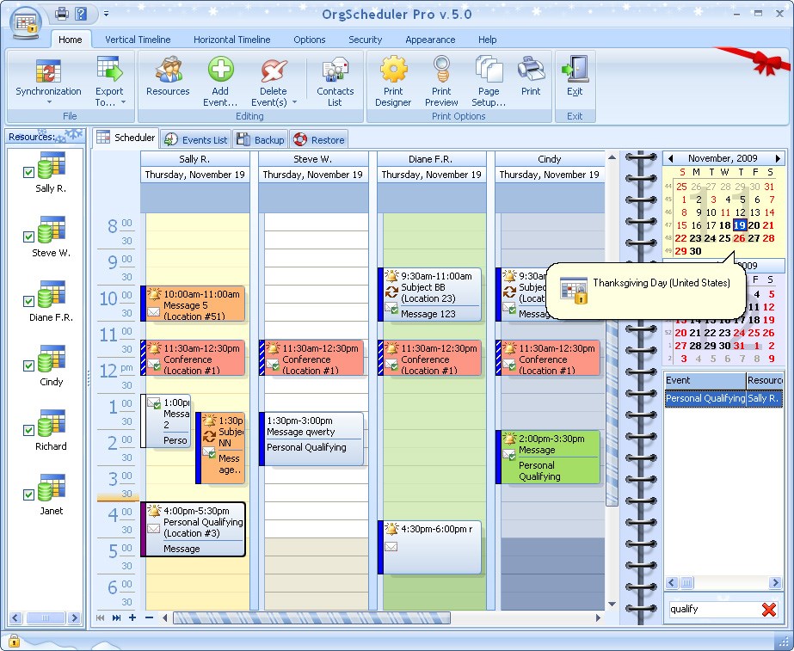Viewport: 794px width, 651px height.
Task: Uncheck the Sally R. resource checkbox
Action: click(29, 173)
